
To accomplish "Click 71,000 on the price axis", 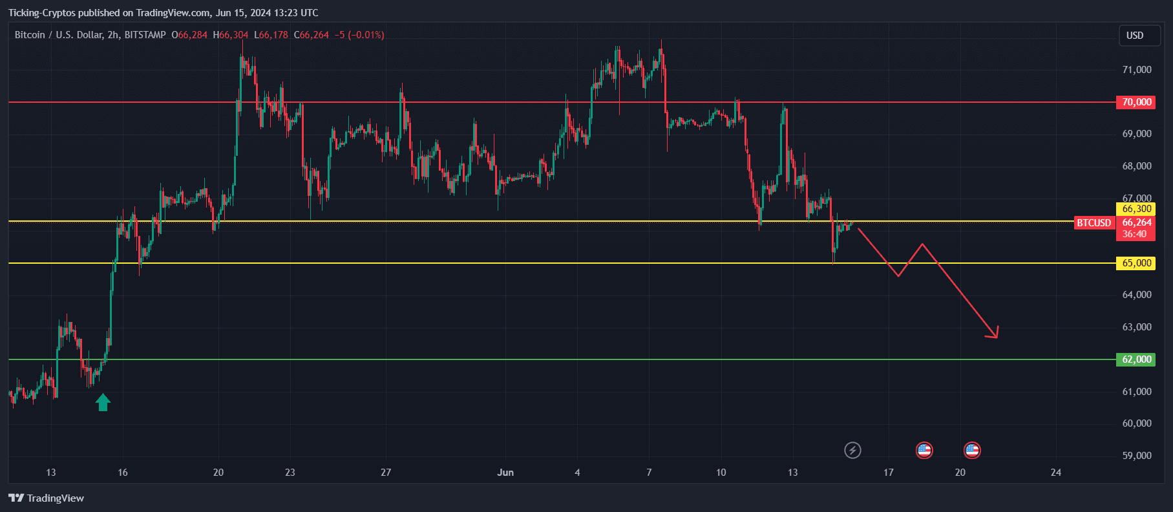I will (1136, 70).
